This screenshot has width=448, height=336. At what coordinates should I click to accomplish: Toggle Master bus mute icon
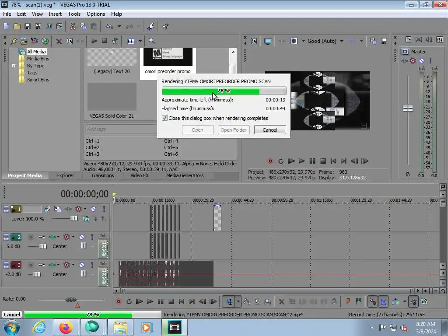(x=421, y=60)
